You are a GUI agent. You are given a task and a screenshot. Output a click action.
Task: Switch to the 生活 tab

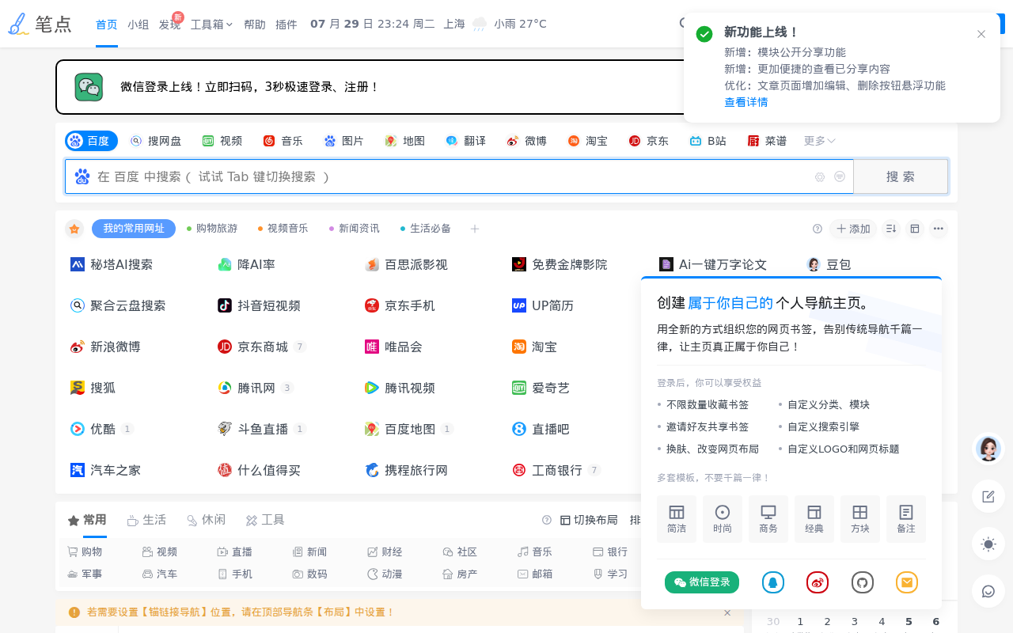click(146, 520)
